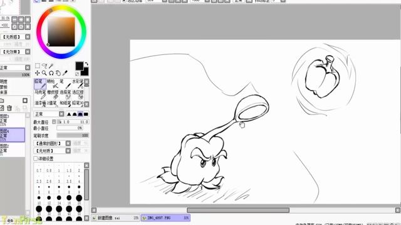Viewport: 401px width, 225px height.
Task: Toggle the max diameter pressure checkbox
Action: pos(54,122)
